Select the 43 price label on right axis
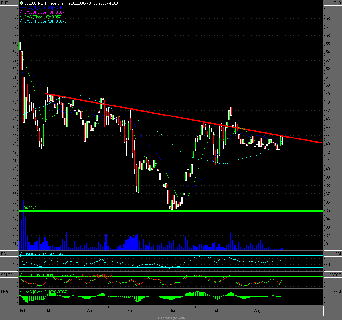342x320 pixels. tap(328, 144)
